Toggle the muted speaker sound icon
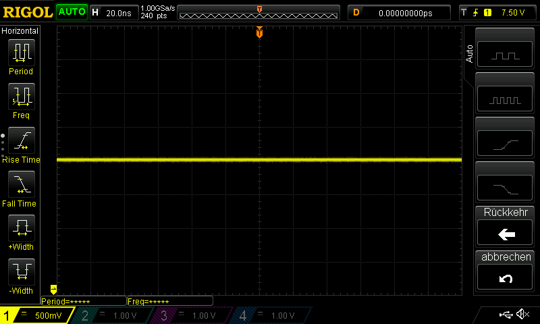 point(522,314)
